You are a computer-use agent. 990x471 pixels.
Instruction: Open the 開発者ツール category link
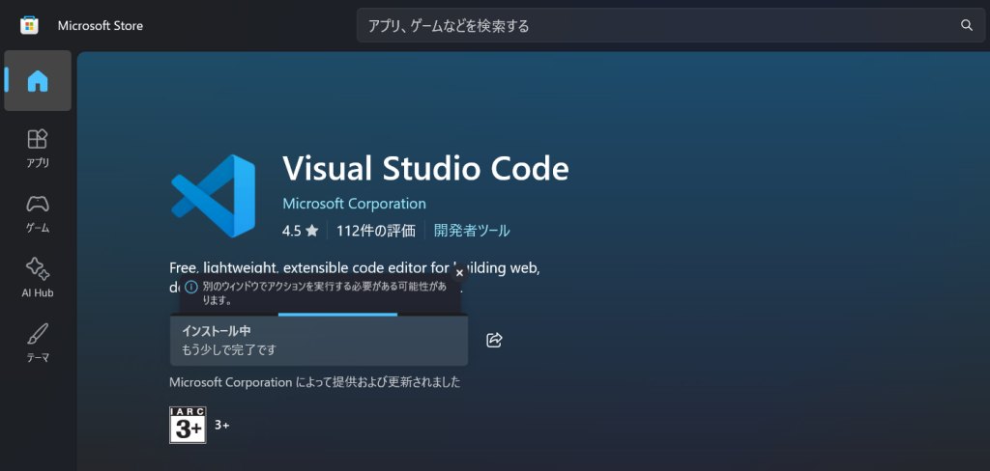coord(472,231)
